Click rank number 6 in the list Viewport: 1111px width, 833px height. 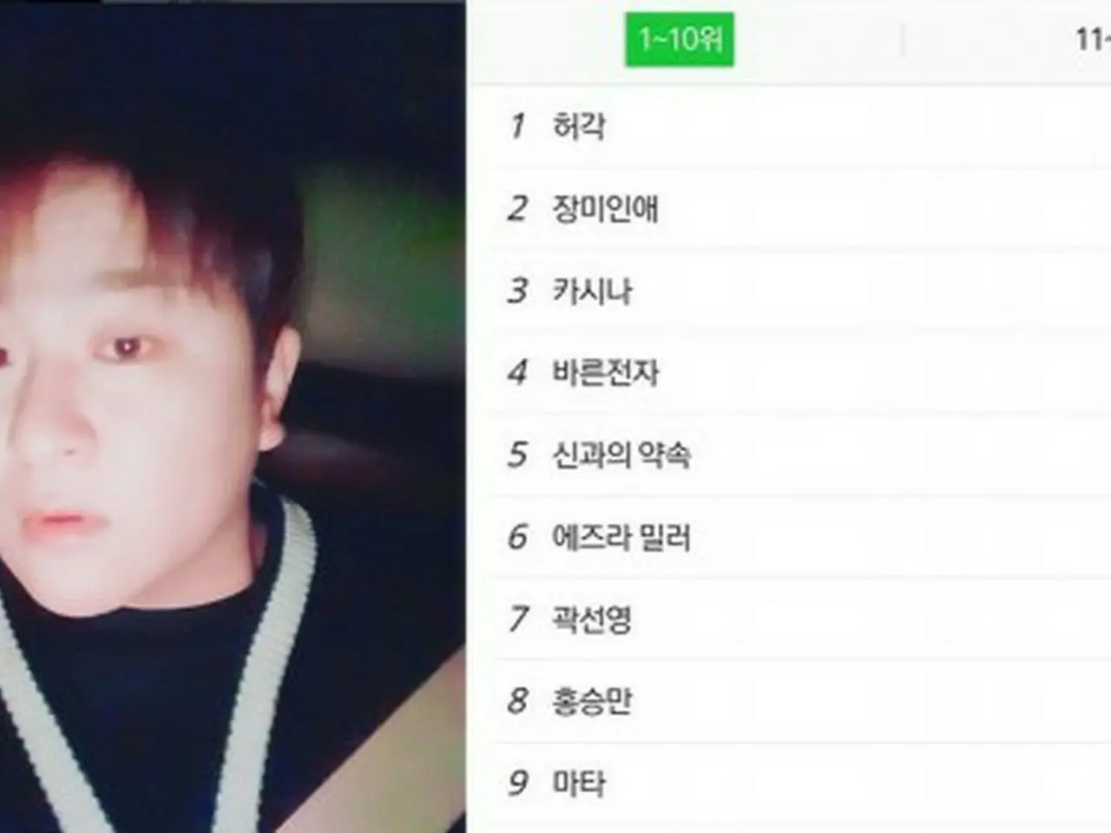[518, 537]
